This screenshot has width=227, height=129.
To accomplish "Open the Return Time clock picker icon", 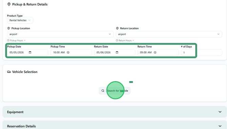I will pos(155,52).
